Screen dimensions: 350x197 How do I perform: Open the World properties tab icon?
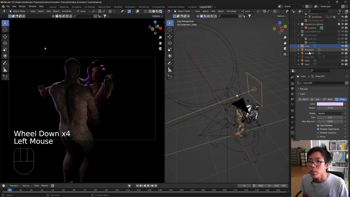tap(292, 104)
